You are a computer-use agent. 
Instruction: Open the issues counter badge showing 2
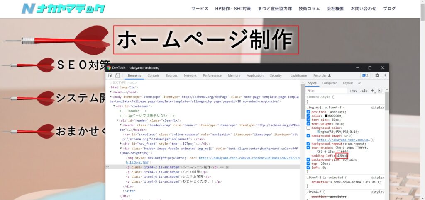pyautogui.click(x=365, y=76)
